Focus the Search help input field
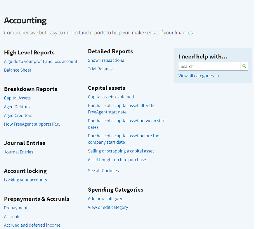This screenshot has height=229, width=262. tap(209, 66)
